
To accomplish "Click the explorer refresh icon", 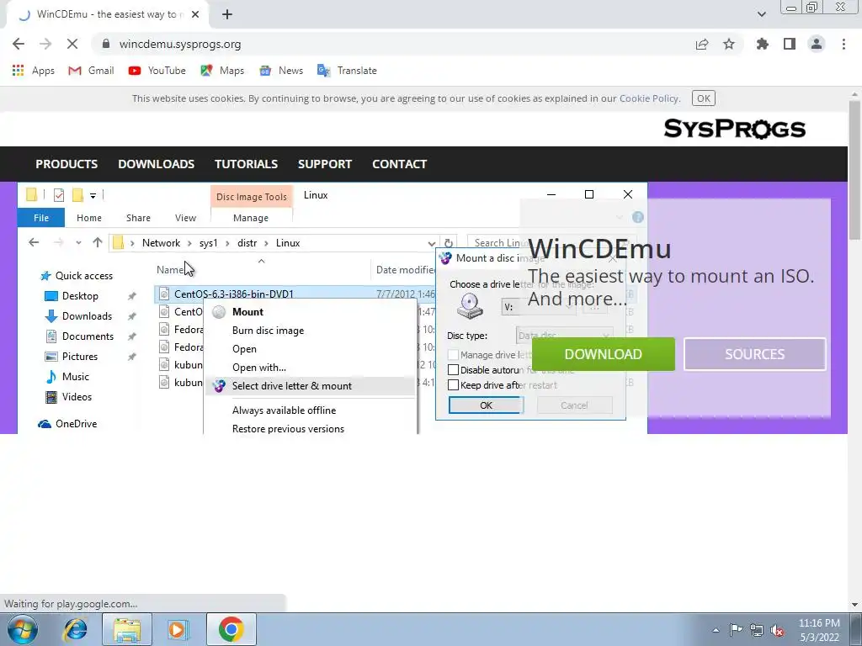I will [x=448, y=243].
